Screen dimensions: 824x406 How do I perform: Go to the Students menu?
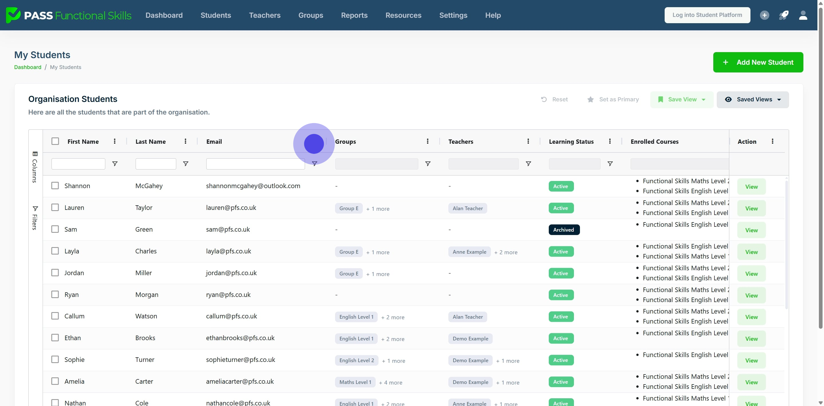pyautogui.click(x=216, y=15)
